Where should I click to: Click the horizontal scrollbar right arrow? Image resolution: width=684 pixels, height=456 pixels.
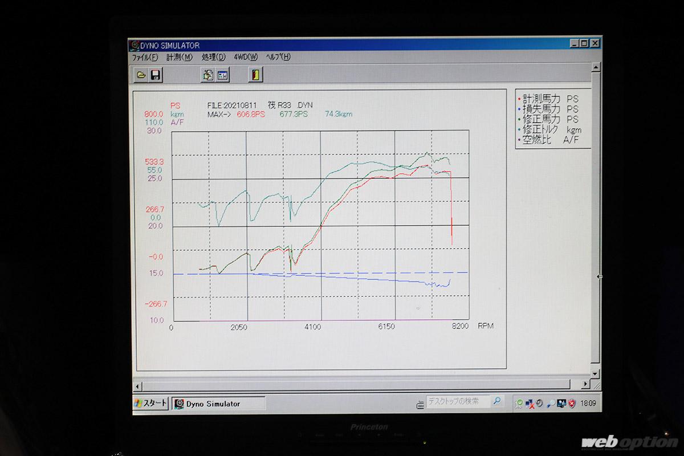[x=587, y=384]
